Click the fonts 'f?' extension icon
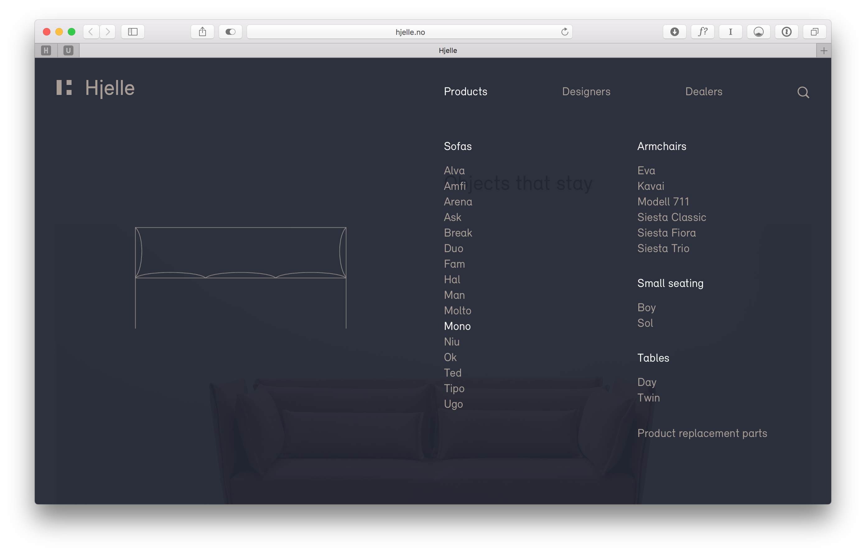 click(x=702, y=32)
